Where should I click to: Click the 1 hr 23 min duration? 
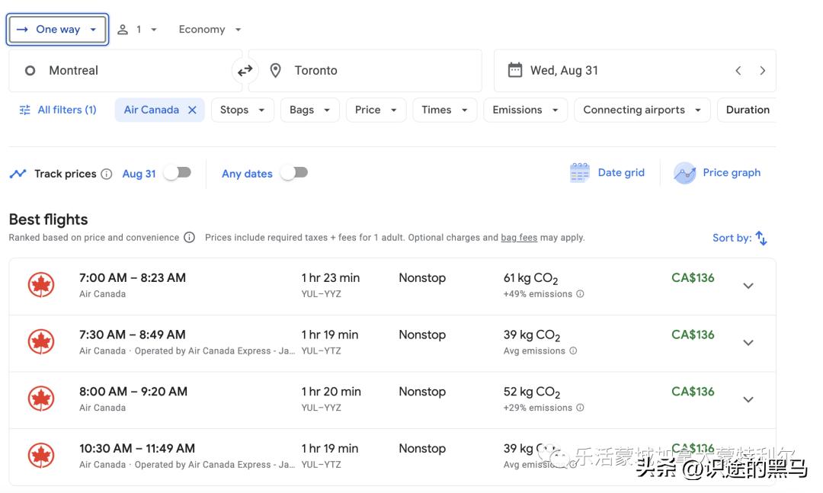[331, 277]
